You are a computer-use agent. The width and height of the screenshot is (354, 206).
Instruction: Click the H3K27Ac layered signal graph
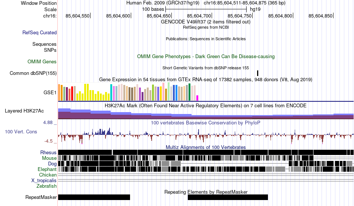click(x=206, y=114)
